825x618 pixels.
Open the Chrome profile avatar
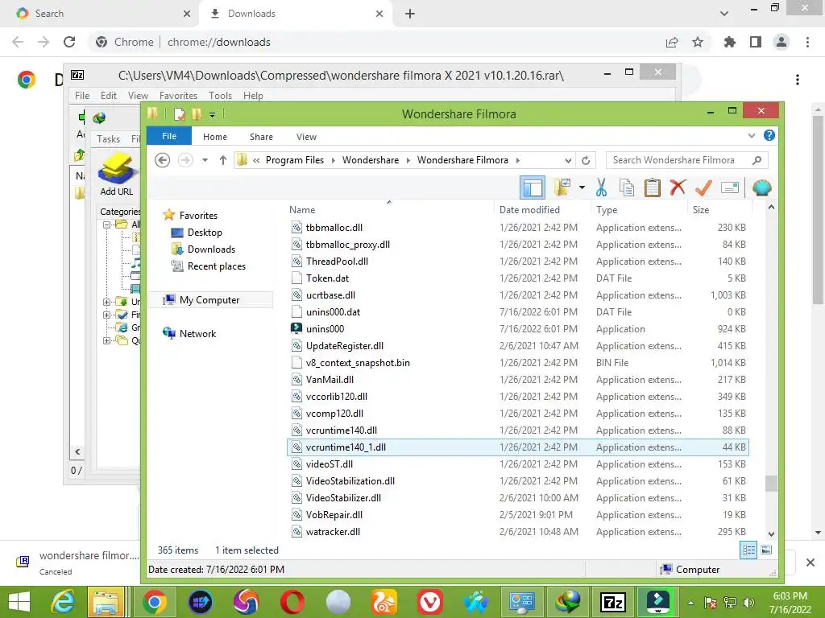pos(781,42)
